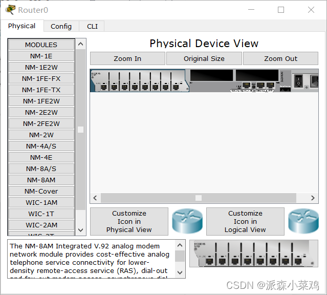This screenshot has width=327, height=295.
Task: Minimize the Router0 window
Action: 251,10
